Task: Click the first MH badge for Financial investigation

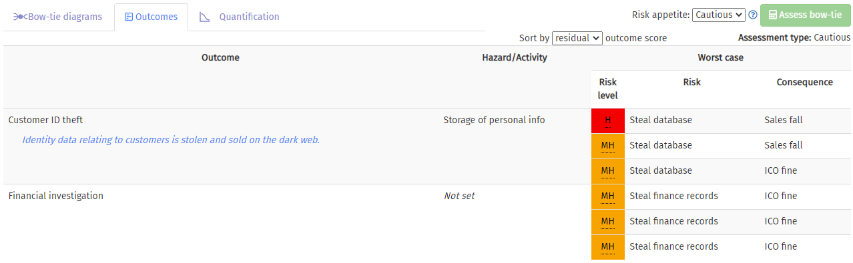Action: 607,196
